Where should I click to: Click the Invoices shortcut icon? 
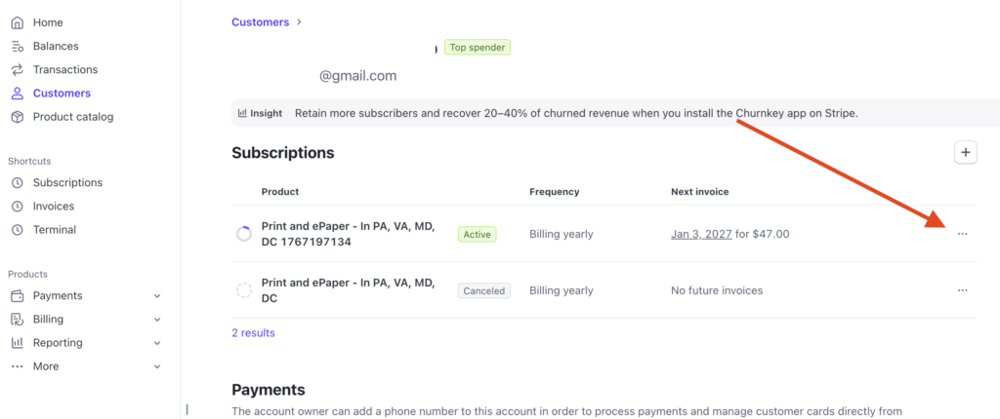pos(17,206)
